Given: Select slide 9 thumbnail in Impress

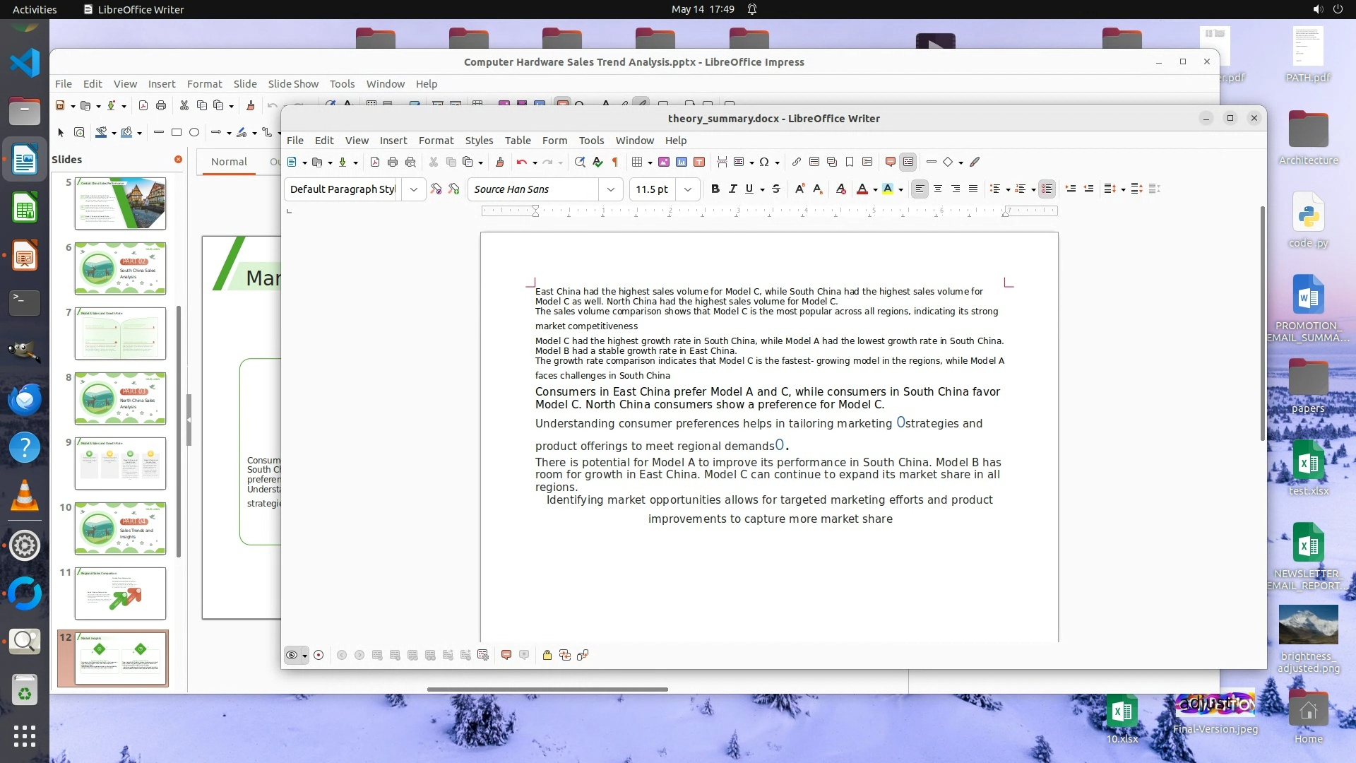Looking at the screenshot, I should (x=120, y=463).
